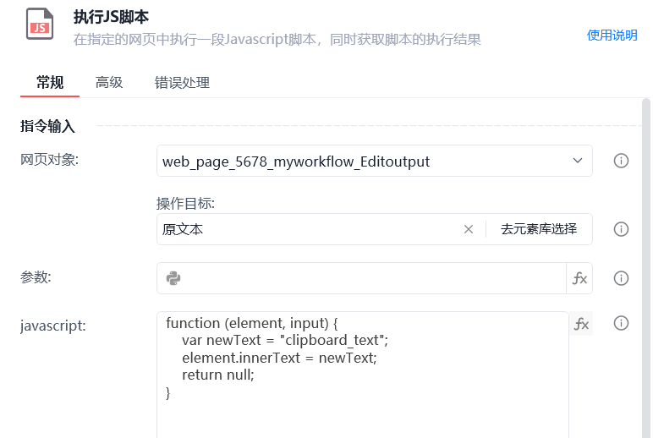
Task: Toggle fx expression mode for javascript
Action: pyautogui.click(x=581, y=323)
